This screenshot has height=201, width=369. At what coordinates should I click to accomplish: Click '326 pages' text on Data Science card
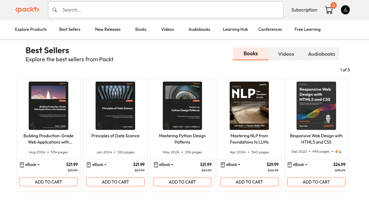click(126, 152)
